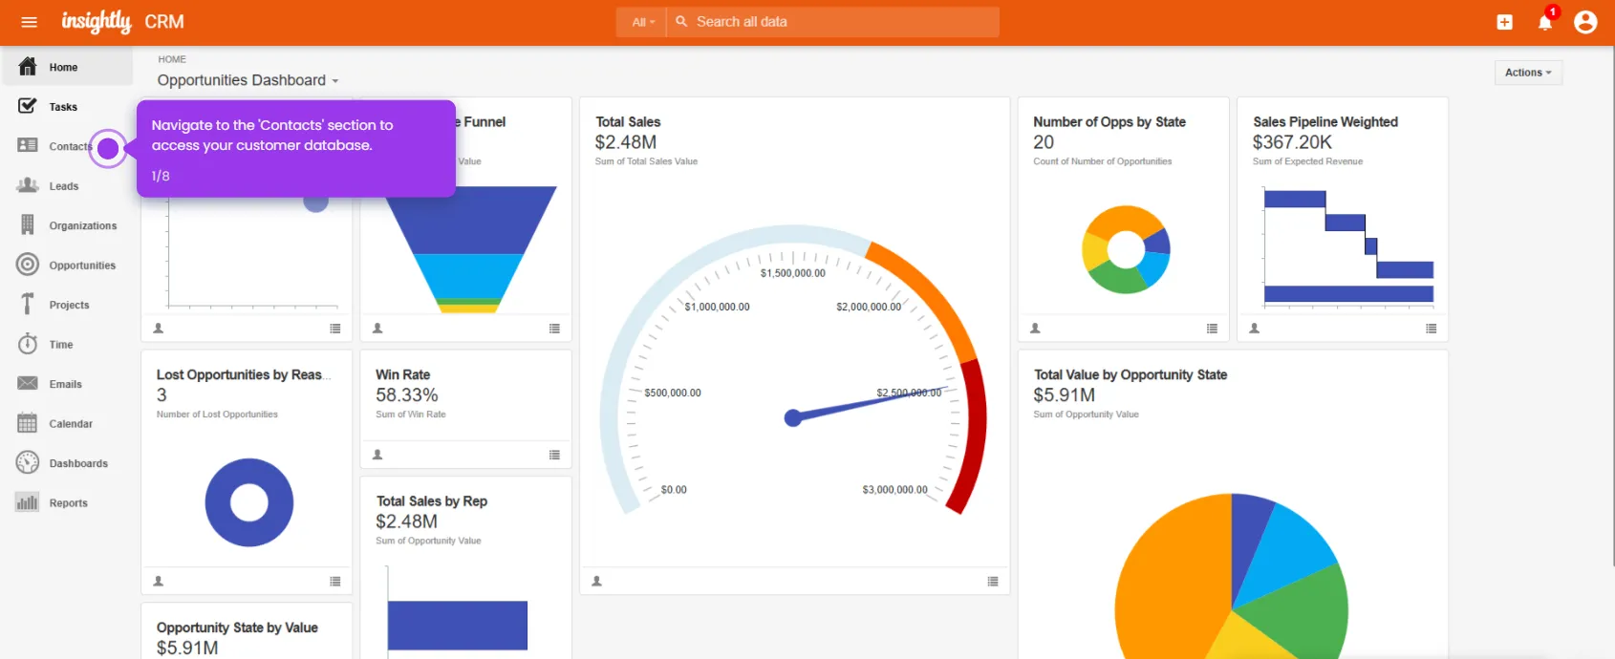Click the Emails envelope icon

pyautogui.click(x=28, y=383)
